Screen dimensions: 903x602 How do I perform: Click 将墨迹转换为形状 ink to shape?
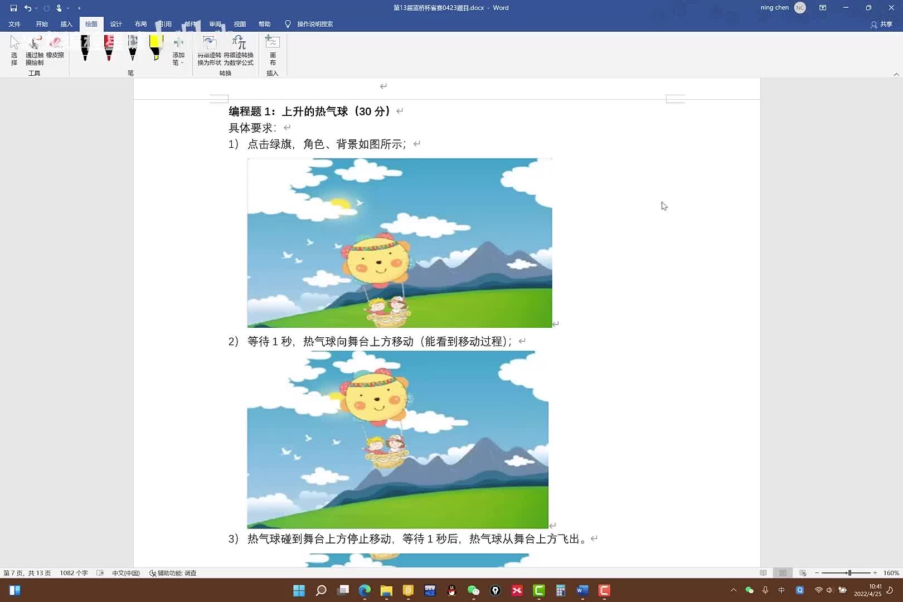click(x=210, y=50)
